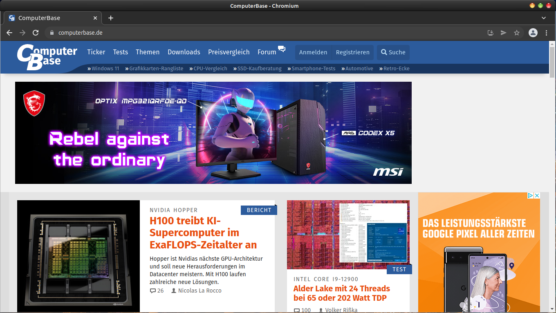Open the Downloads menu item
The image size is (556, 313).
pos(184,52)
